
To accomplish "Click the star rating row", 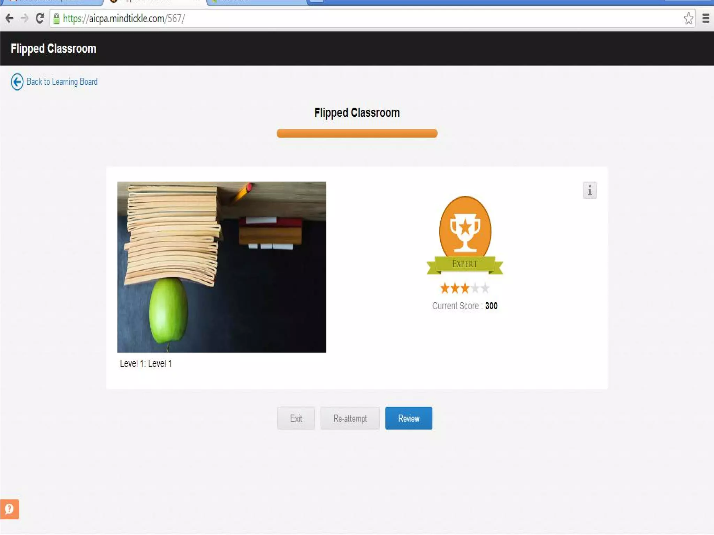I will (465, 288).
